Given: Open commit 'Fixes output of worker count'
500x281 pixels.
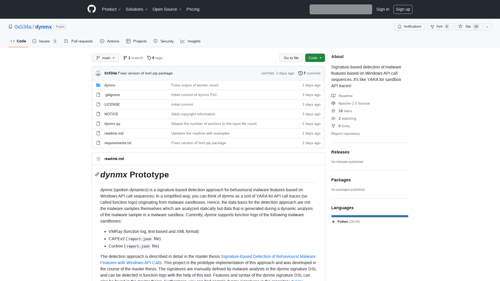Looking at the screenshot, I should tap(195, 85).
